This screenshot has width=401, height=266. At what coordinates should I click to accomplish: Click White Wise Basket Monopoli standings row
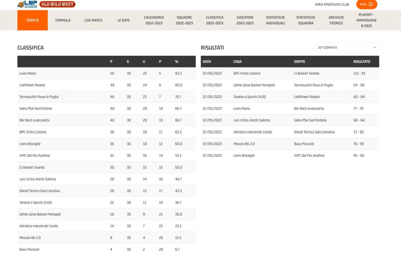coord(107,214)
